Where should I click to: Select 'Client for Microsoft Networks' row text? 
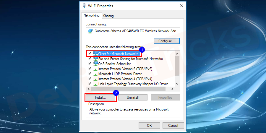pyautogui.click(x=118, y=54)
